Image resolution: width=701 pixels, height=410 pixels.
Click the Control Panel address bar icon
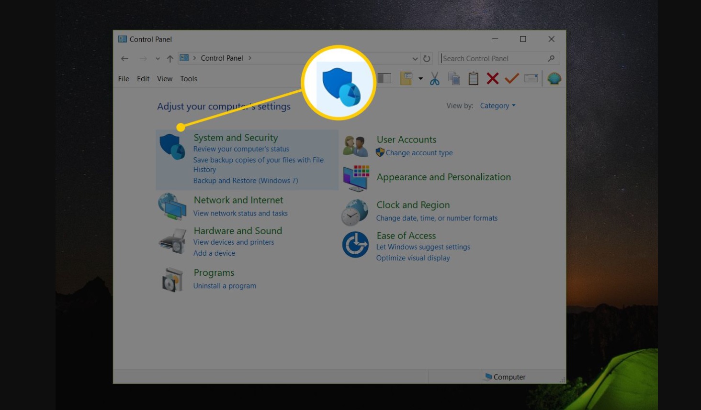pyautogui.click(x=184, y=58)
